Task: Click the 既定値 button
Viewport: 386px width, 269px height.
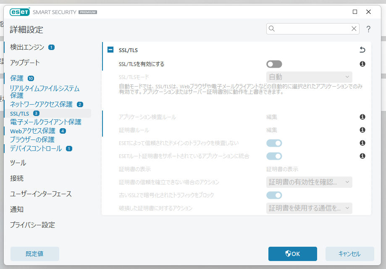Action: [35, 254]
